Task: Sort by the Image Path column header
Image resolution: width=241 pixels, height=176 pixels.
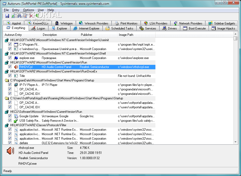Action: [136, 35]
